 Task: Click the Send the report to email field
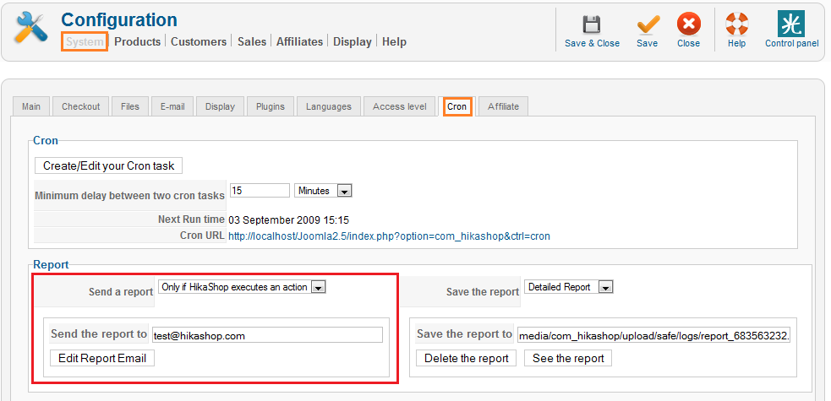coord(267,335)
